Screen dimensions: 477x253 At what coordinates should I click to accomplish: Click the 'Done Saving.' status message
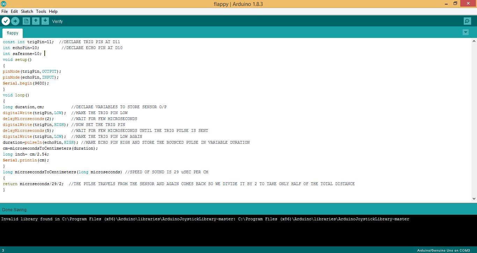tap(14, 210)
